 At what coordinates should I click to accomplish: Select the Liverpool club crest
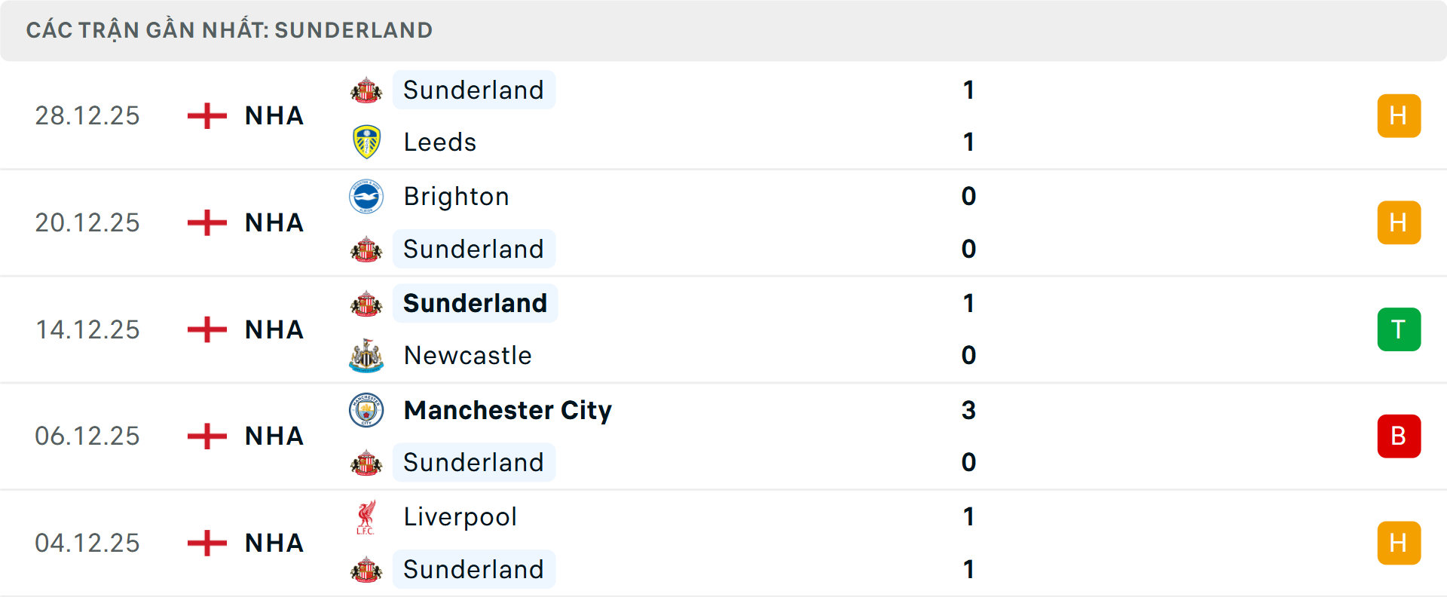pyautogui.click(x=367, y=517)
